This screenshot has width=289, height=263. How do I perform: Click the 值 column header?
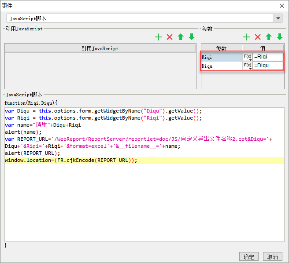263,48
